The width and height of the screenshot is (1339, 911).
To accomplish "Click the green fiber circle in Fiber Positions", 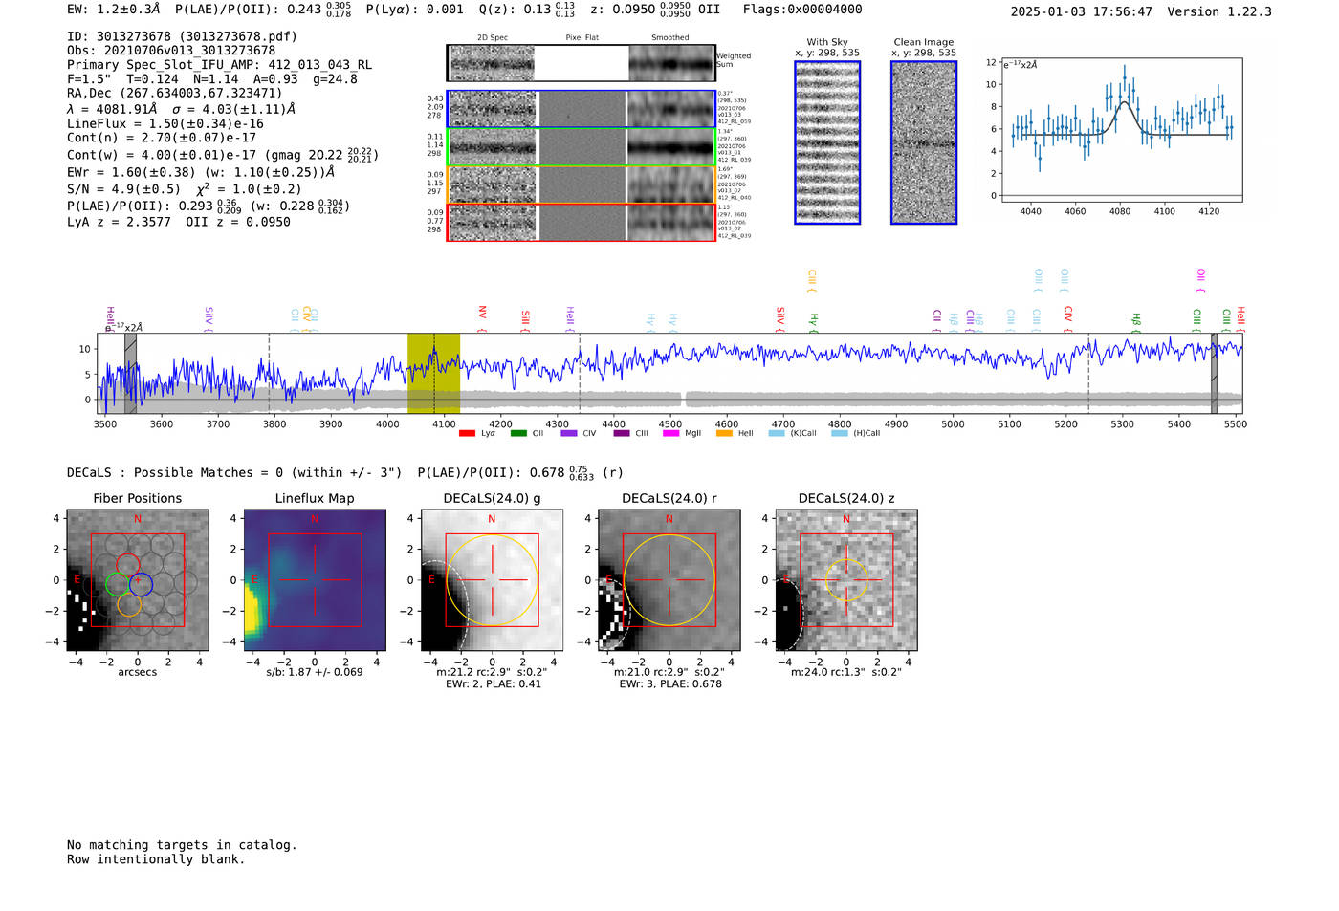I will click(117, 584).
